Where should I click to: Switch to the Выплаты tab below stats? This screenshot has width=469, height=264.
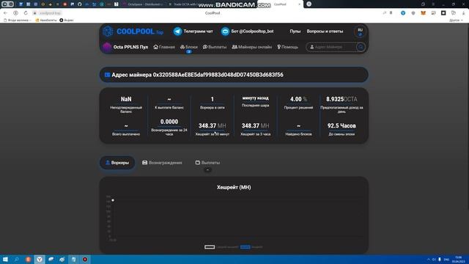coord(207,163)
